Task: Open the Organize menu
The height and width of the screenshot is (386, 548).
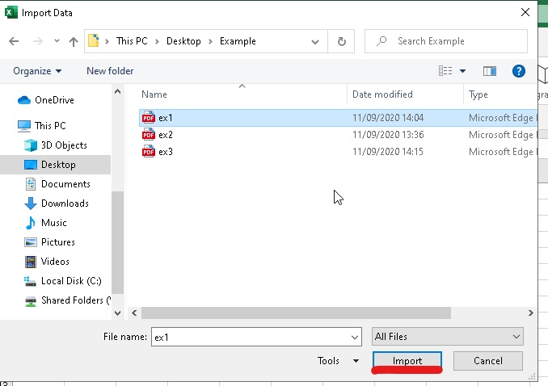Action: coord(37,71)
